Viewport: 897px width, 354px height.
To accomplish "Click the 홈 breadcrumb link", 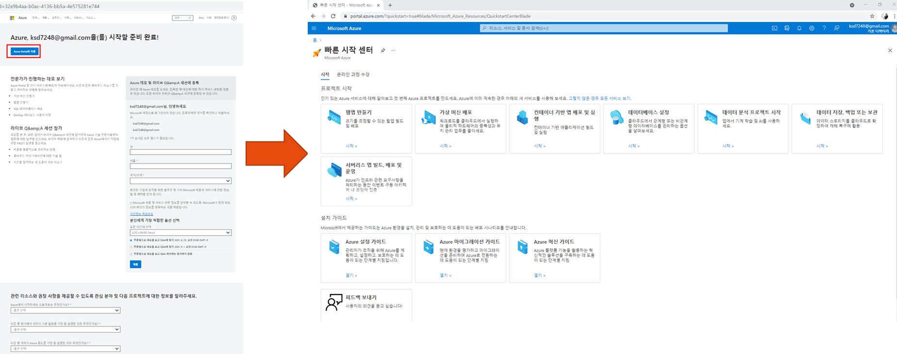I will point(315,40).
